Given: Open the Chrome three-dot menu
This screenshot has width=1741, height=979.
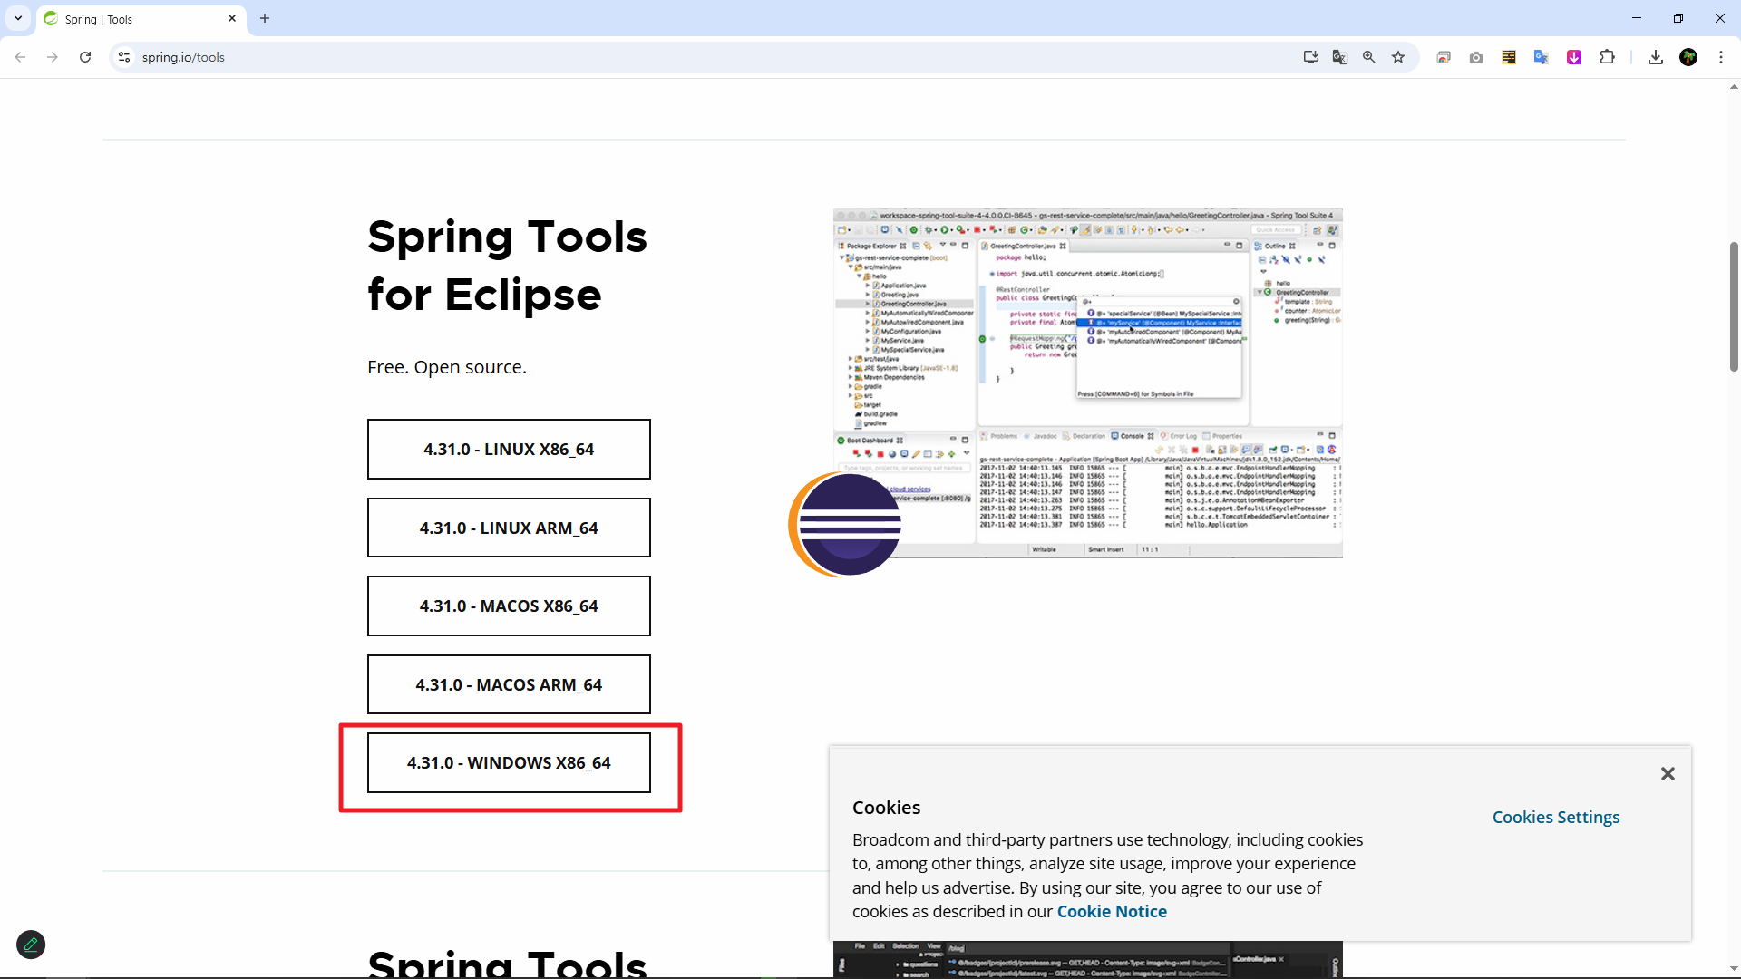Looking at the screenshot, I should tap(1721, 57).
